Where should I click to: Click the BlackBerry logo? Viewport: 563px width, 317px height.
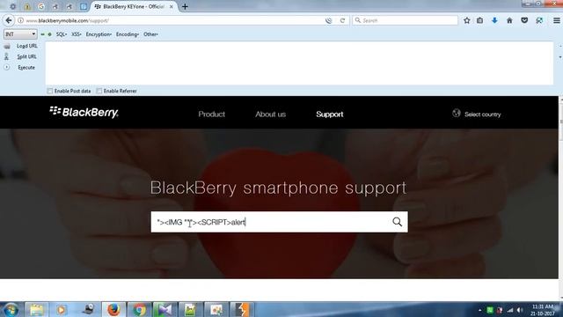coord(84,112)
